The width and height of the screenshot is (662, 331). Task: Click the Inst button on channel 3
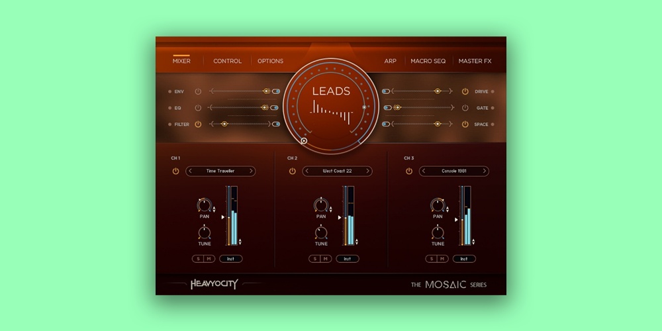[464, 259]
